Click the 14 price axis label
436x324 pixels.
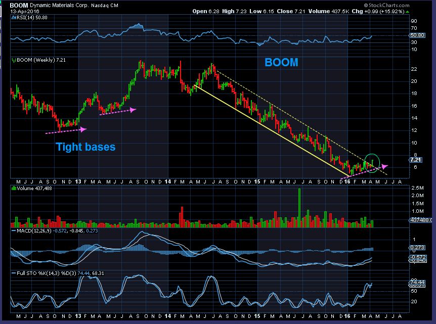(x=414, y=118)
